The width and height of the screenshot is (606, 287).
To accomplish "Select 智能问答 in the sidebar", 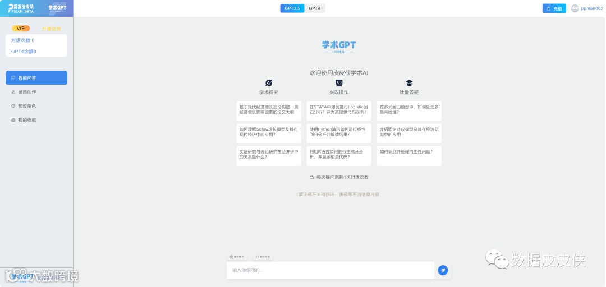I will point(36,78).
